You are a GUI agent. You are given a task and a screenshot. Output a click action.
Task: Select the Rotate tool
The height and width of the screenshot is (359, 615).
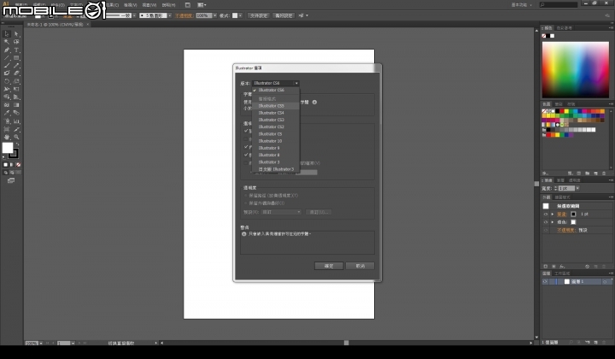(x=7, y=81)
